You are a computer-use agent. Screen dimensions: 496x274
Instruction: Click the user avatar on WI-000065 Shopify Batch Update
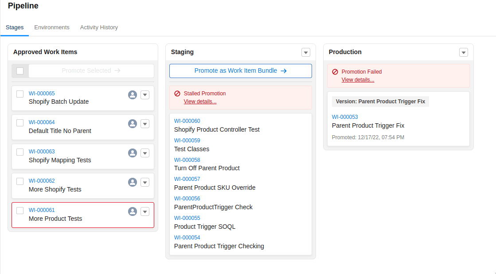[x=132, y=94]
